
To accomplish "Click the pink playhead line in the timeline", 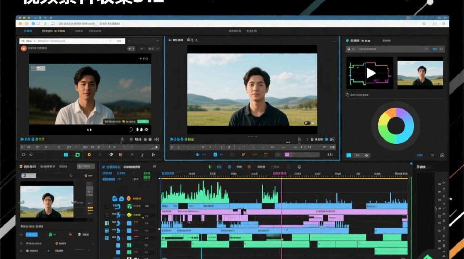I will [281, 218].
